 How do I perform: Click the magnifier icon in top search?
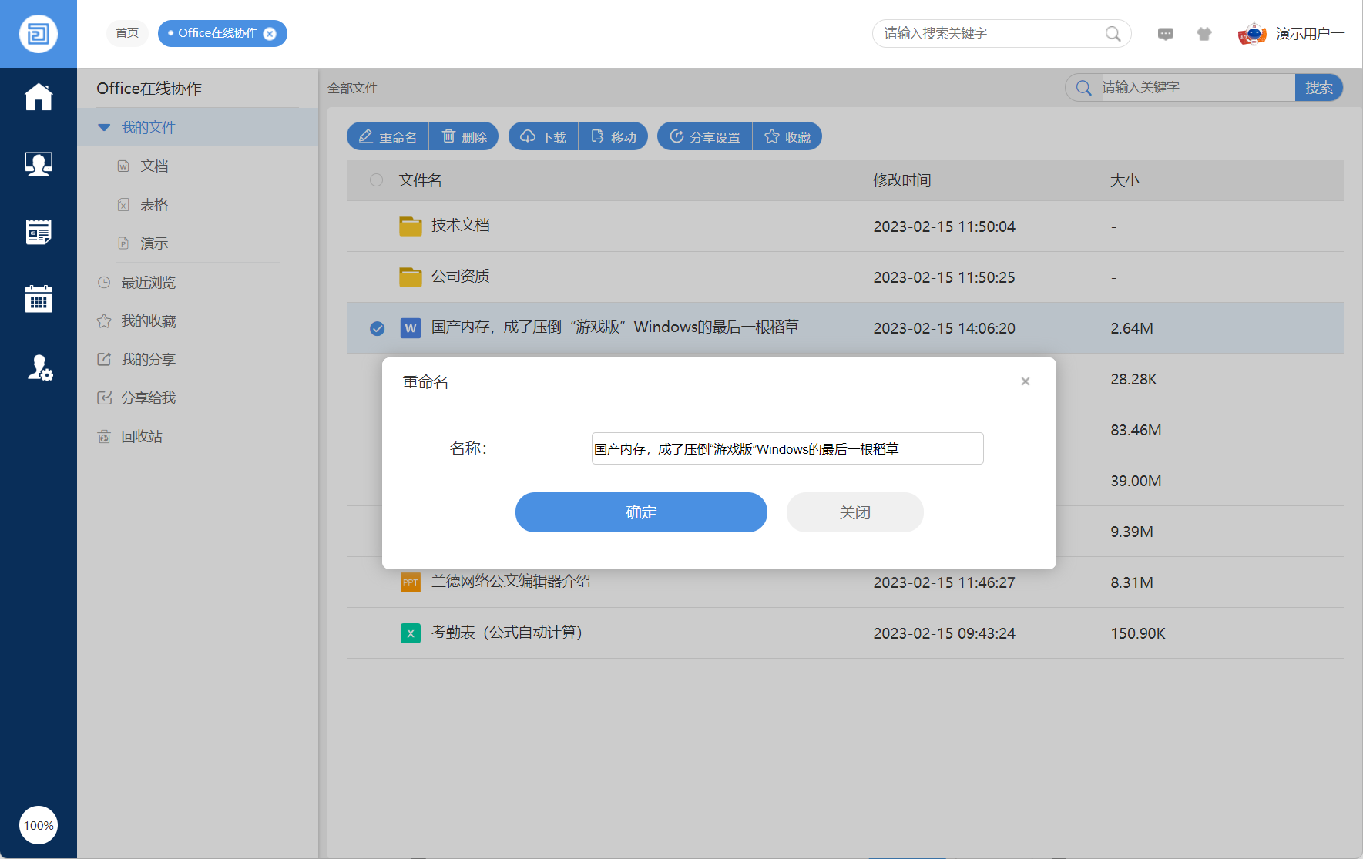point(1112,34)
